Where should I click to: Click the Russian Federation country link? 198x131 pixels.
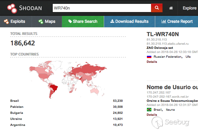[168, 57]
